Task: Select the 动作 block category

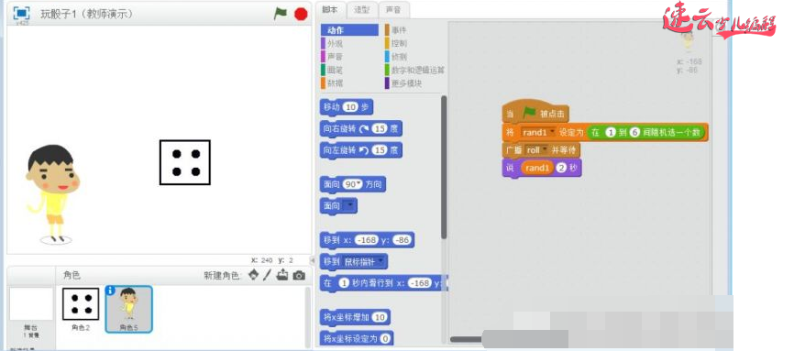Action: point(349,30)
